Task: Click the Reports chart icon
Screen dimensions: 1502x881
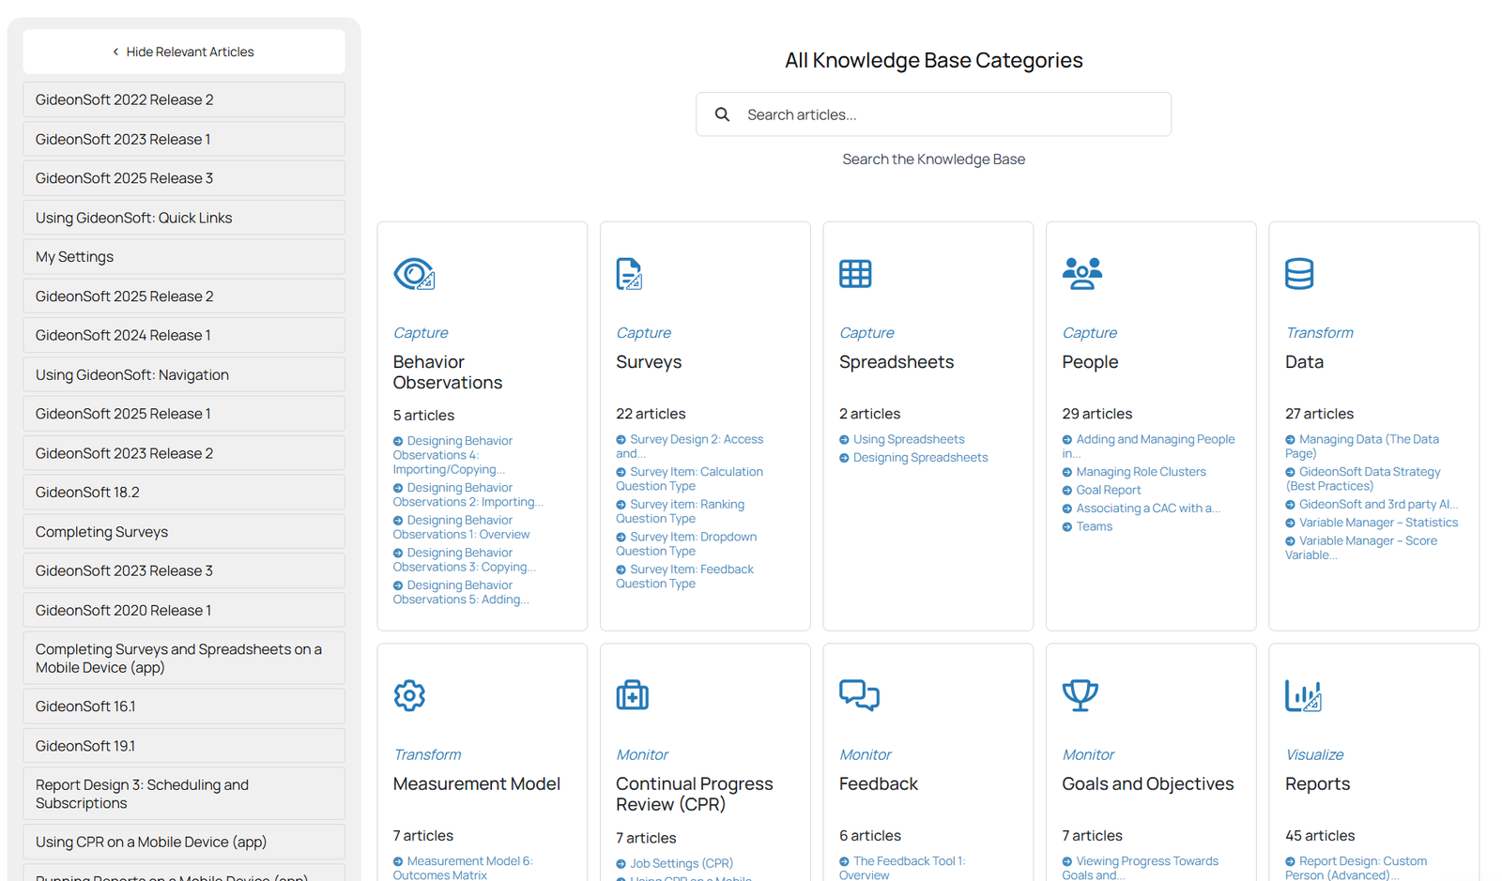Action: [1303, 695]
